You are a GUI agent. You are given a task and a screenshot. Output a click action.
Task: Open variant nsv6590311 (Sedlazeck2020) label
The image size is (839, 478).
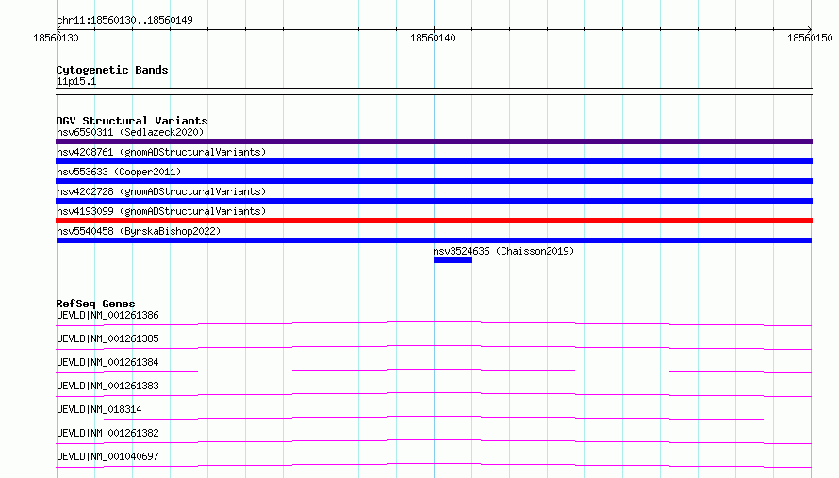click(130, 132)
